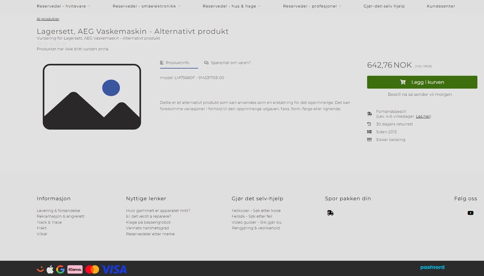Click the delivery truck icon by Forhåndsbestill

click(370, 114)
